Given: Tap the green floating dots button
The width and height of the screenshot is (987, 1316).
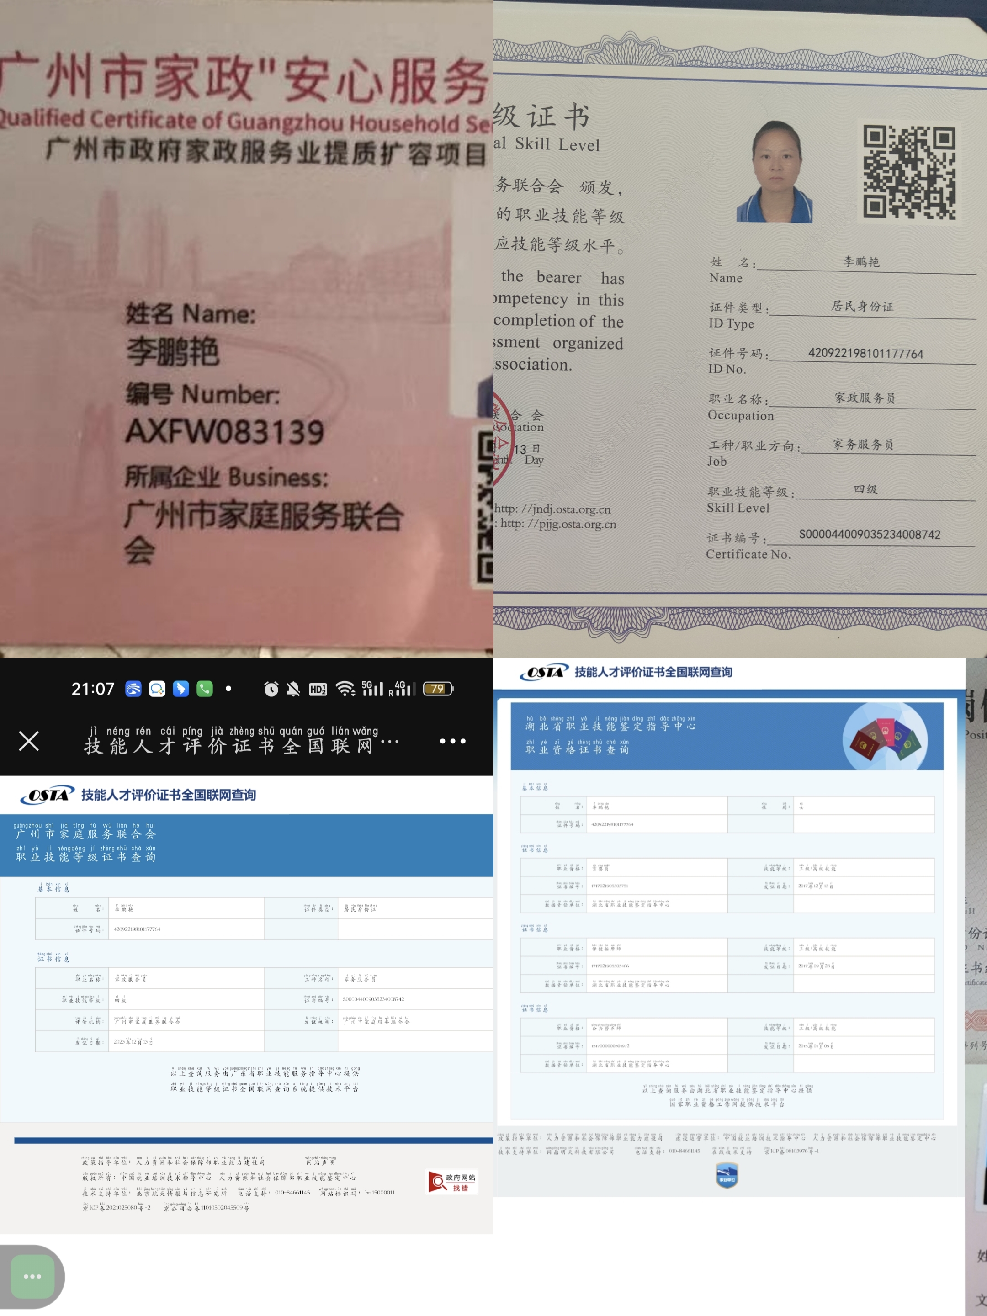Looking at the screenshot, I should 32,1276.
